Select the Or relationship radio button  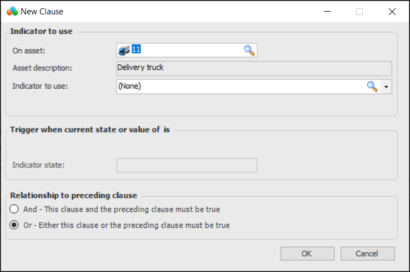coord(14,225)
